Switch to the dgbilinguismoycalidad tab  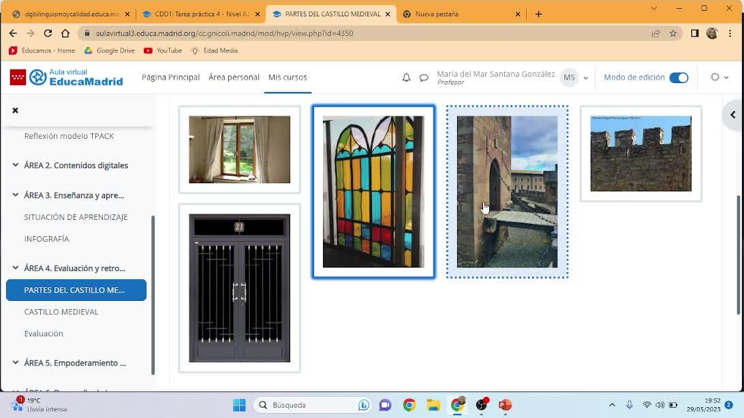[x=71, y=14]
